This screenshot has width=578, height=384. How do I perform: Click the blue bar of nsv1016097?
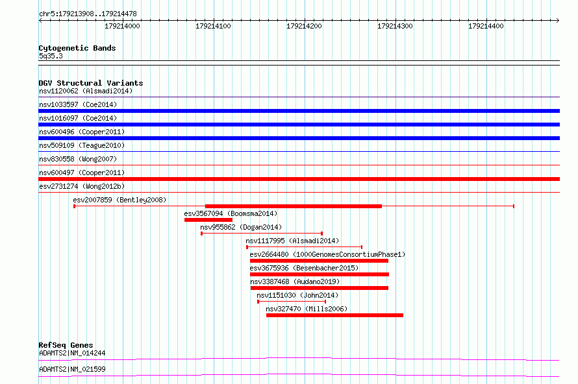(299, 125)
